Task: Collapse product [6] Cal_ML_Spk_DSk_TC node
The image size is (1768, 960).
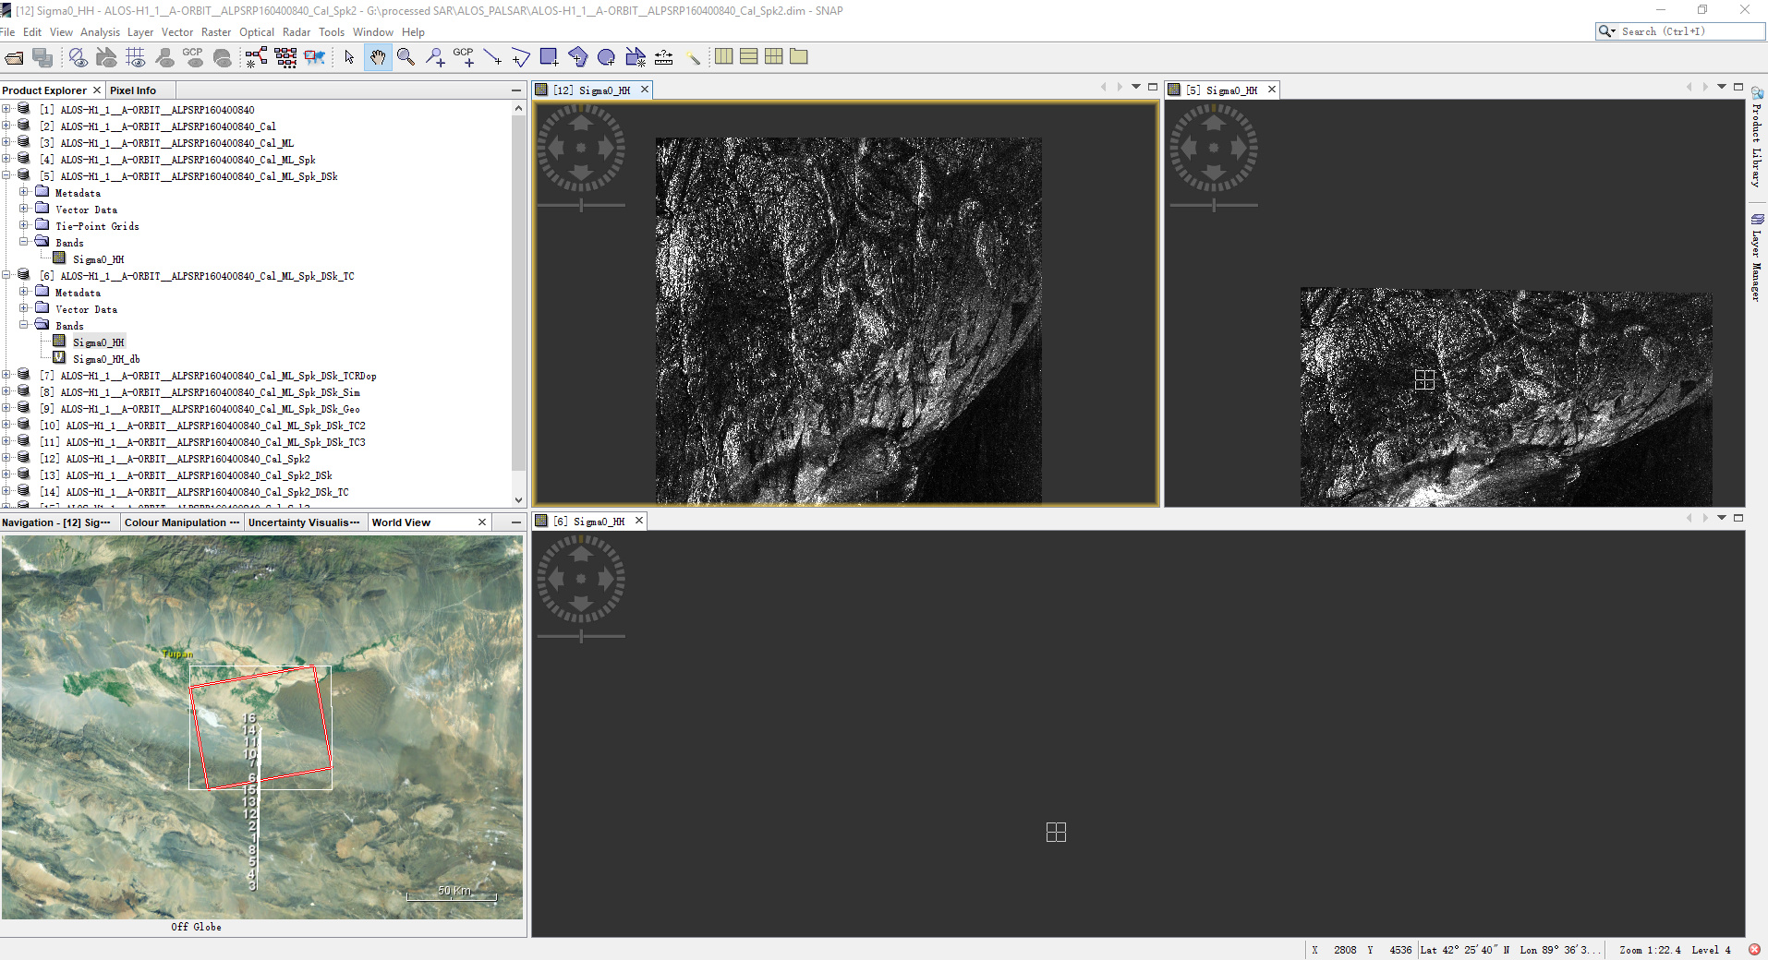Action: pyautogui.click(x=6, y=275)
